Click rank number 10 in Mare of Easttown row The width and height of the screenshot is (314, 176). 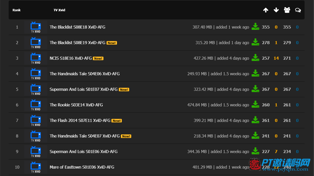[x=17, y=167]
